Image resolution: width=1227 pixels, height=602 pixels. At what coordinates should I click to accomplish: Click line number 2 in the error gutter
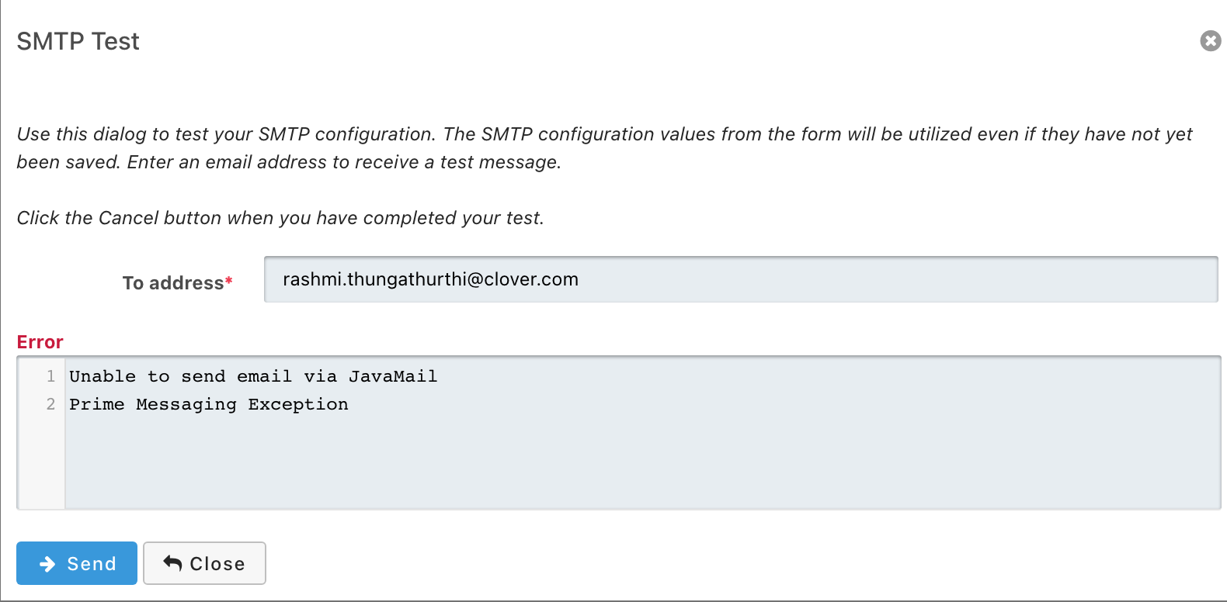point(50,405)
